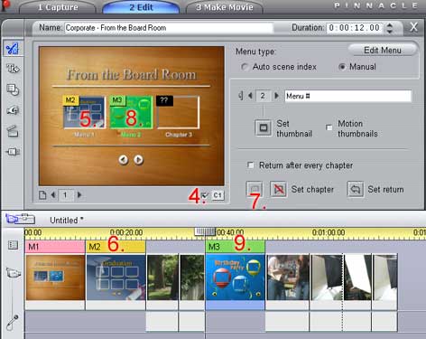
Task: Click the video track camera icon
Action: pyautogui.click(x=14, y=273)
